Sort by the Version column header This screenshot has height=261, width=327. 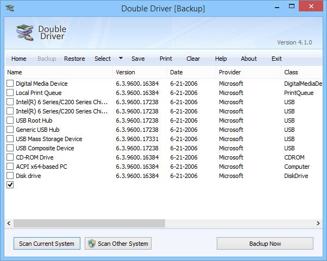click(x=140, y=72)
